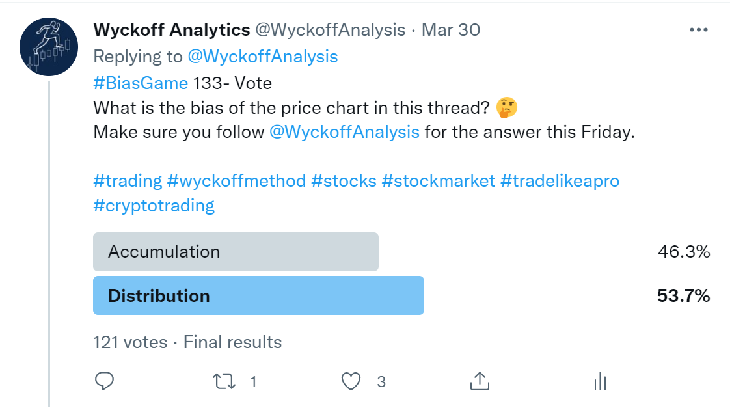Open the reply comment icon
The width and height of the screenshot is (732, 408).
click(104, 381)
